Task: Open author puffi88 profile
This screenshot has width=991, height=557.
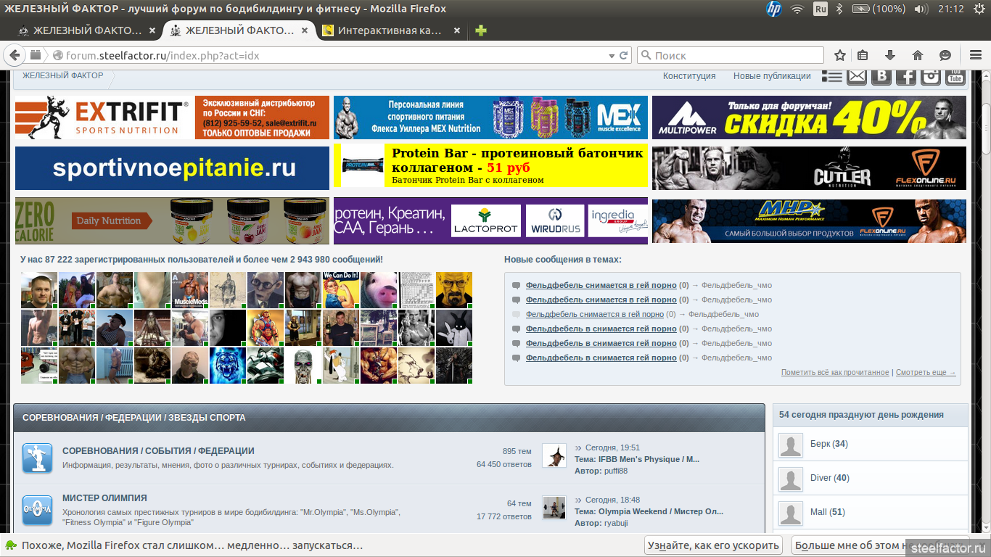Action: click(x=616, y=471)
